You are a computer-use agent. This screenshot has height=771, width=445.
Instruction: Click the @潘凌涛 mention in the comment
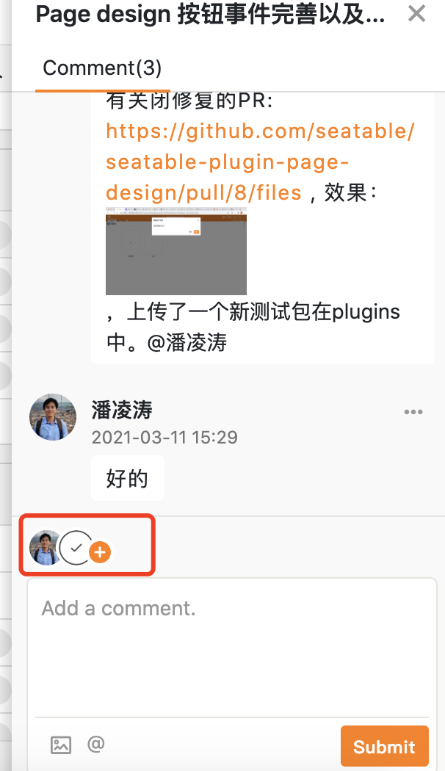tap(187, 342)
